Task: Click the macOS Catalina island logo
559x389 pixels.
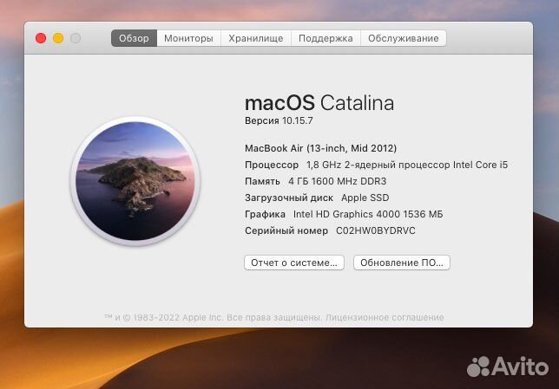Action: pyautogui.click(x=135, y=181)
